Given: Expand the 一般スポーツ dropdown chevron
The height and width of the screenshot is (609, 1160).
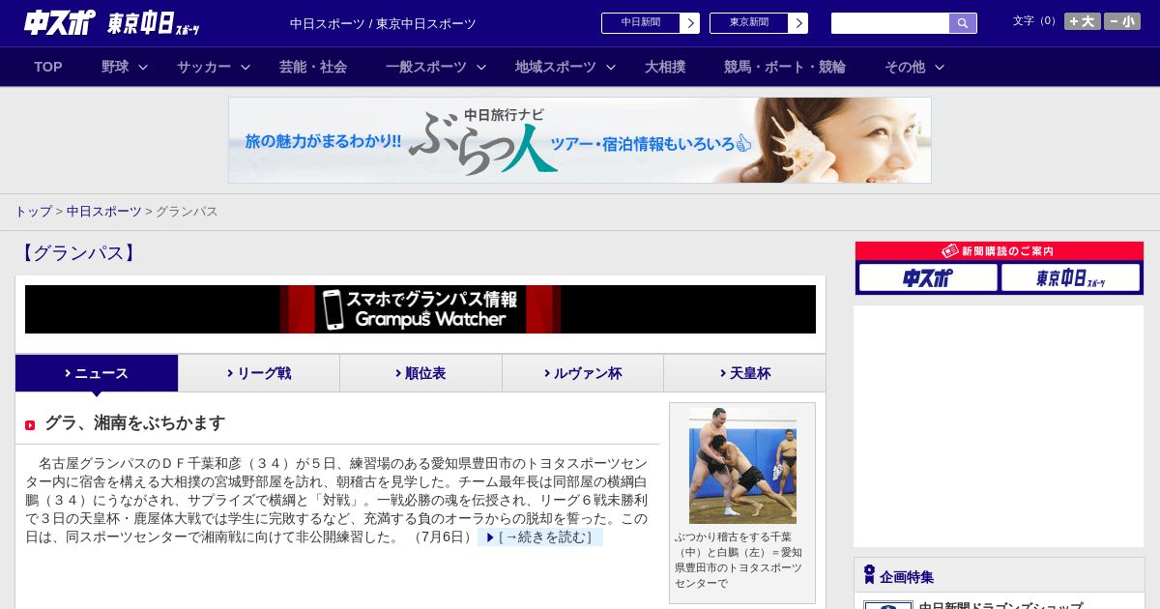Looking at the screenshot, I should (481, 67).
